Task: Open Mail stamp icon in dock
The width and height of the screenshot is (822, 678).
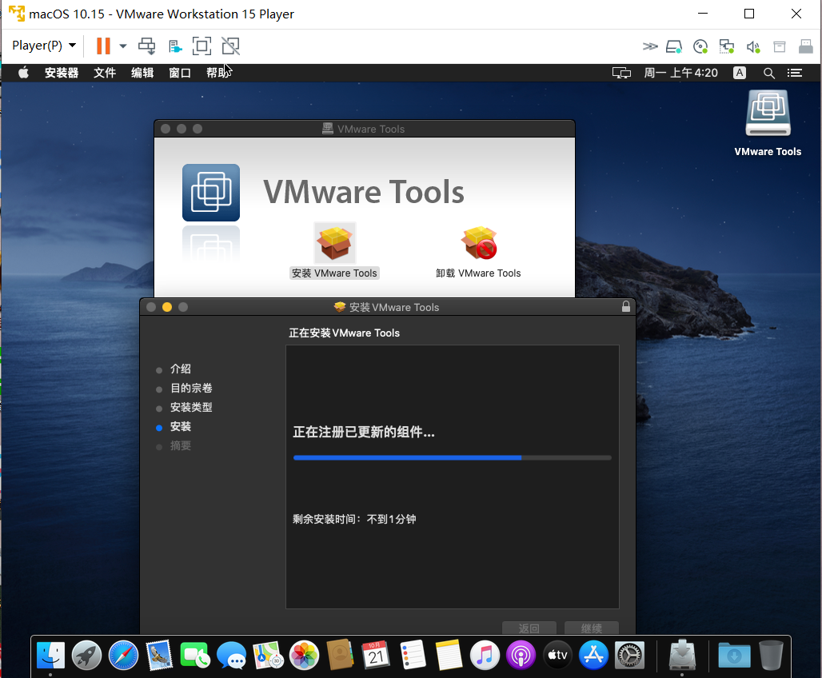Action: [159, 656]
